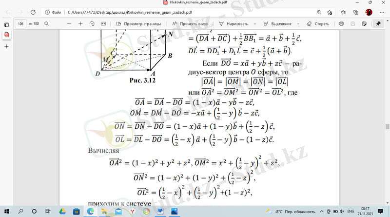Launch Google Drive from taskbar
The width and height of the screenshot is (390, 217).
(x=62, y=211)
